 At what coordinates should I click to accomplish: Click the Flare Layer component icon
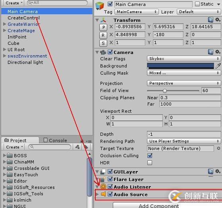point(103,179)
